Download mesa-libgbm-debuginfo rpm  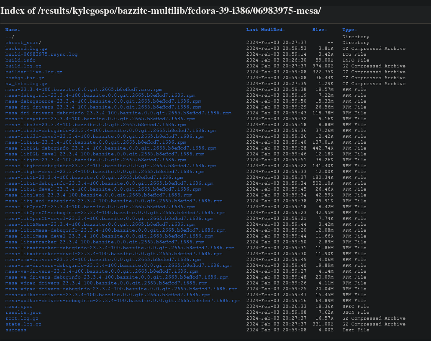click(111, 166)
